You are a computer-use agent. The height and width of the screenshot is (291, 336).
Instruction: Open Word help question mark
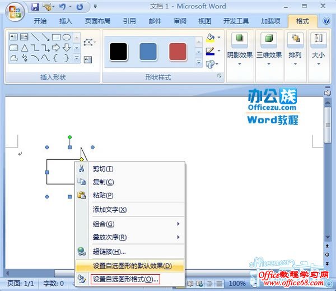[326, 21]
